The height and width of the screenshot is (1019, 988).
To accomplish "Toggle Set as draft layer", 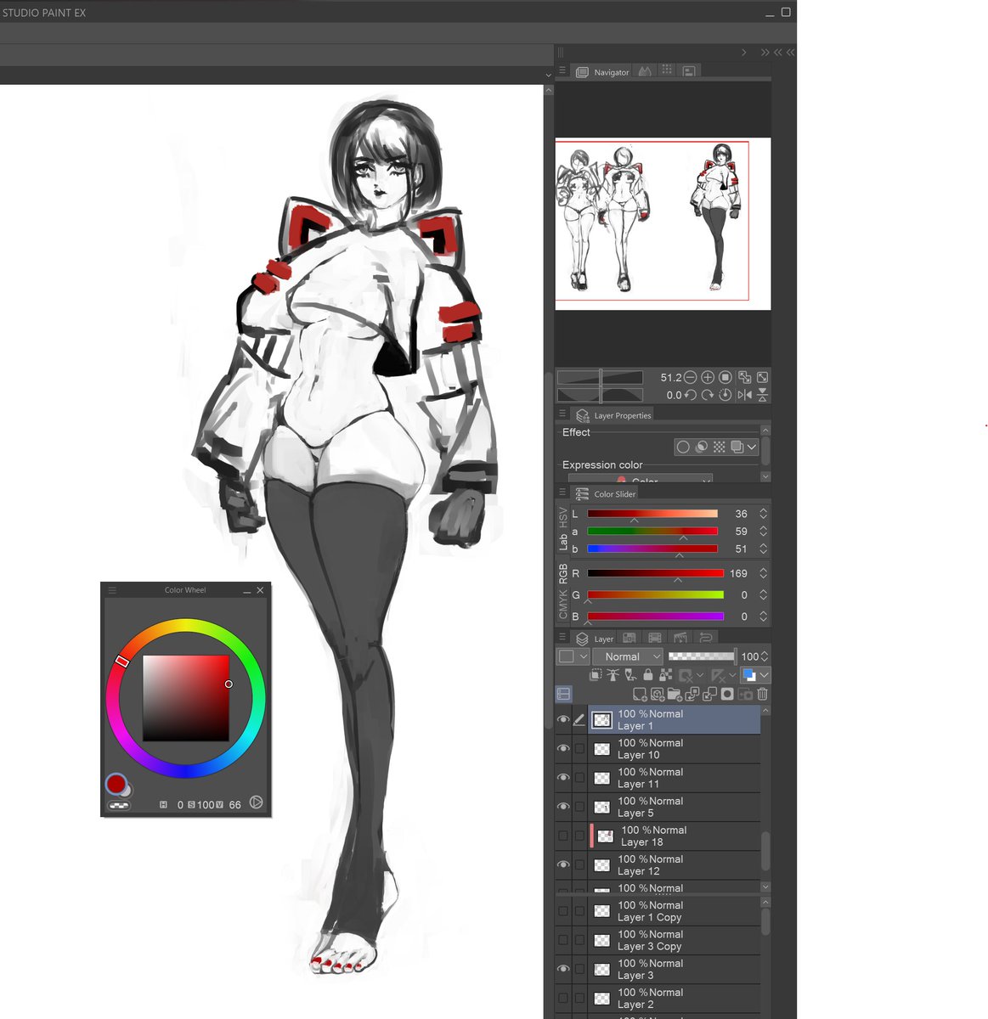I will (x=630, y=675).
